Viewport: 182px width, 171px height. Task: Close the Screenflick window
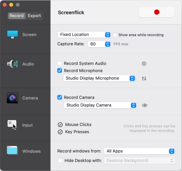coord(5,5)
